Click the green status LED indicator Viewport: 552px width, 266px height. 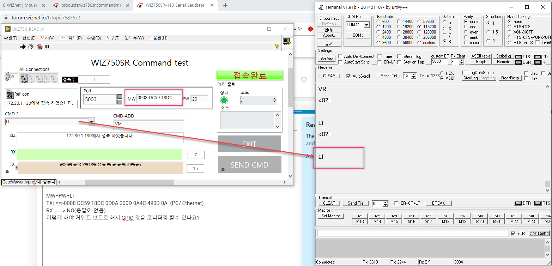pos(224,100)
